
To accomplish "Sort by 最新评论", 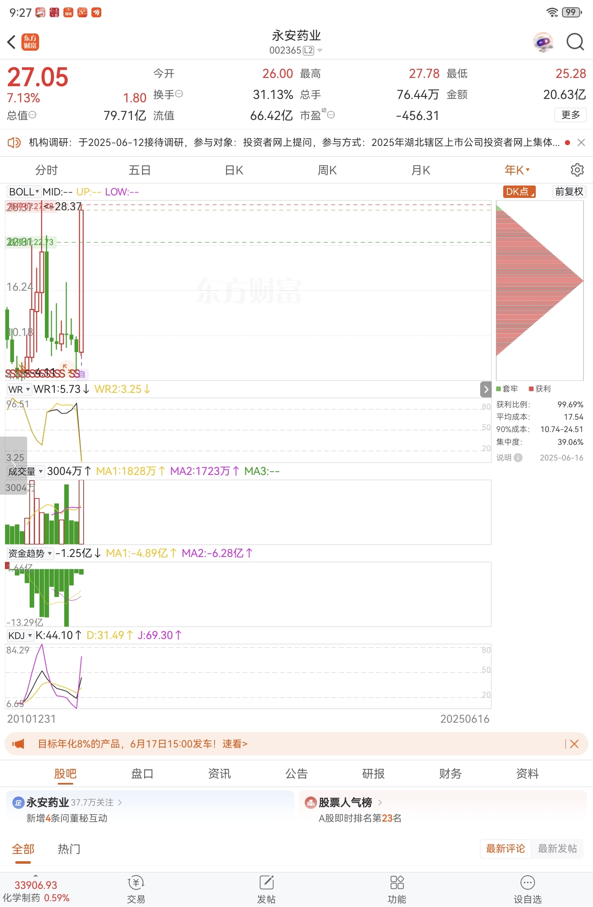I will [505, 848].
